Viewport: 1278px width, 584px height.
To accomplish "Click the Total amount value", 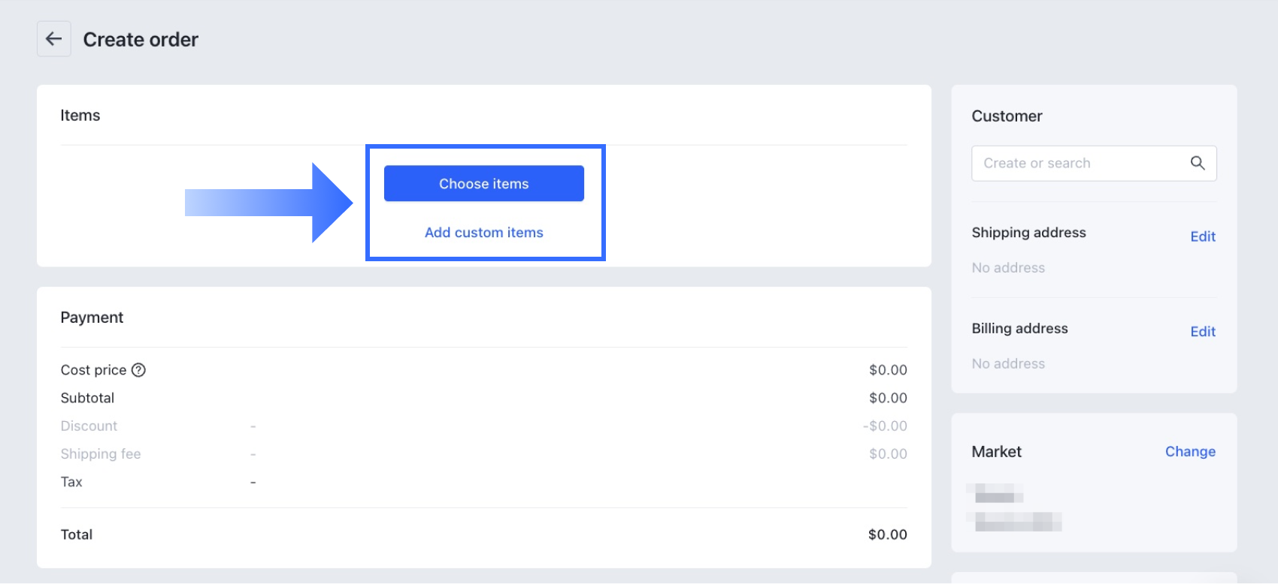I will [x=887, y=534].
